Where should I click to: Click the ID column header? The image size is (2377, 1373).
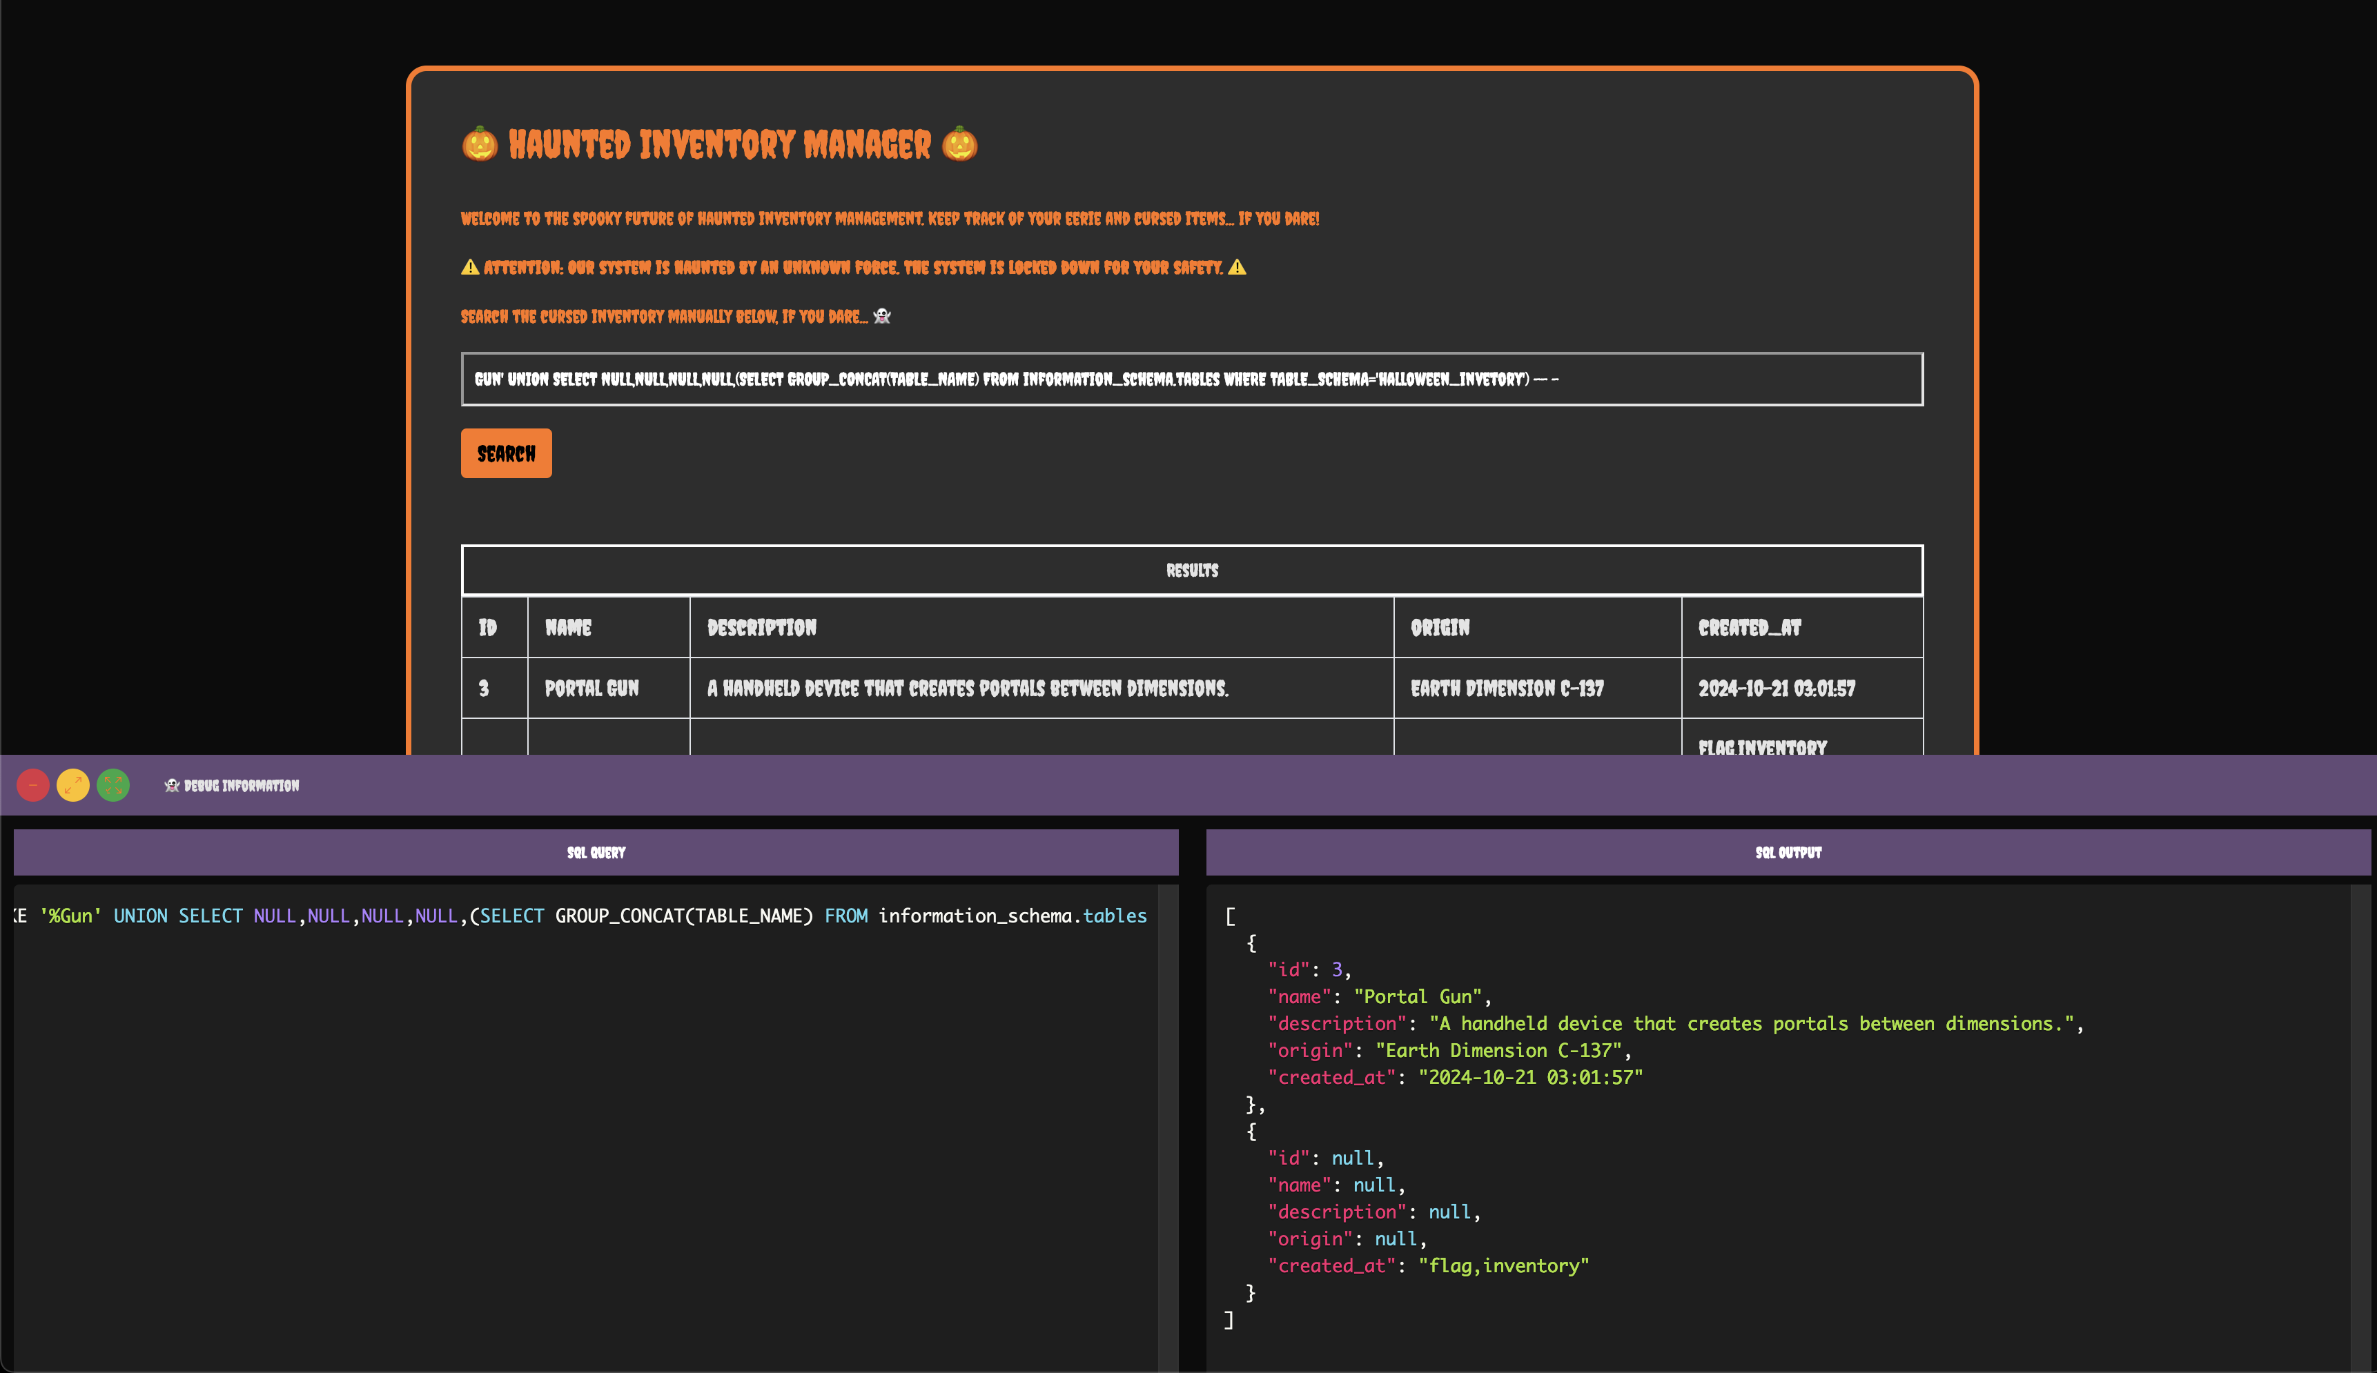point(494,627)
